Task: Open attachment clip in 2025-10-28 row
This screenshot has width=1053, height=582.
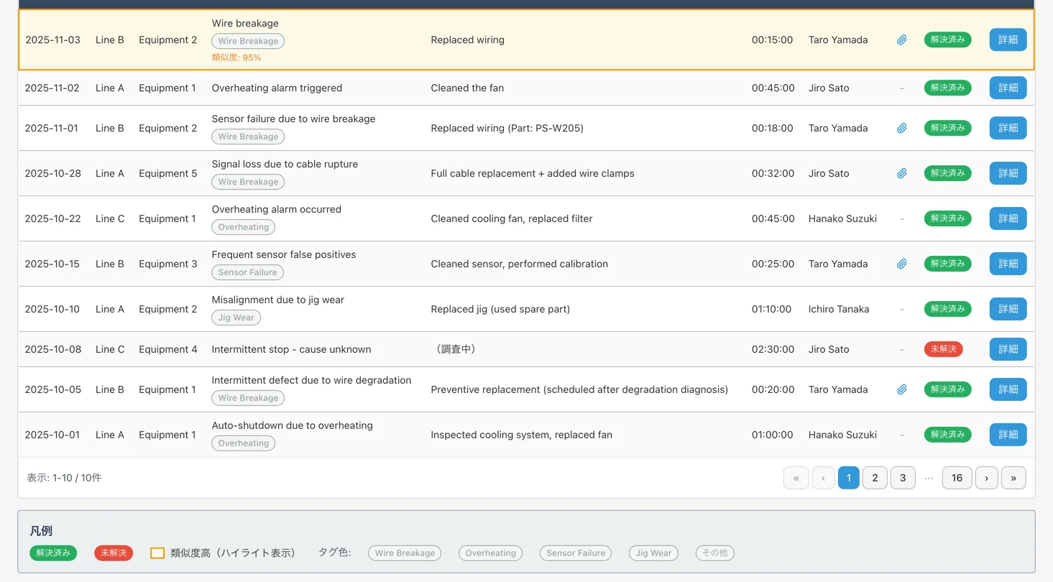Action: click(902, 173)
